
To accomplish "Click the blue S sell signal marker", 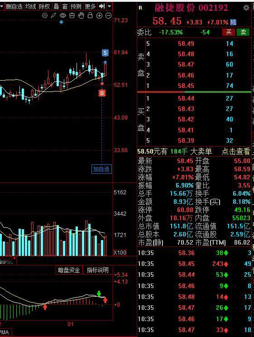I will coord(105,53).
